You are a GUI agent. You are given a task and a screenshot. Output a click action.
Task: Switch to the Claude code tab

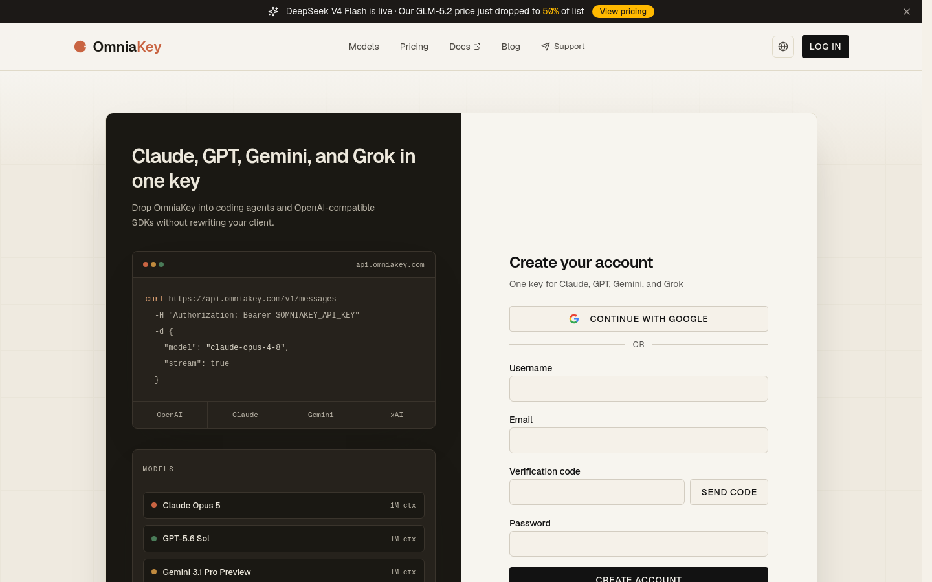coord(245,415)
